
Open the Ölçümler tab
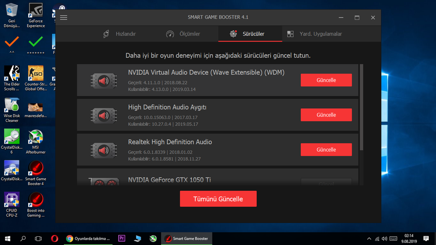click(x=183, y=34)
